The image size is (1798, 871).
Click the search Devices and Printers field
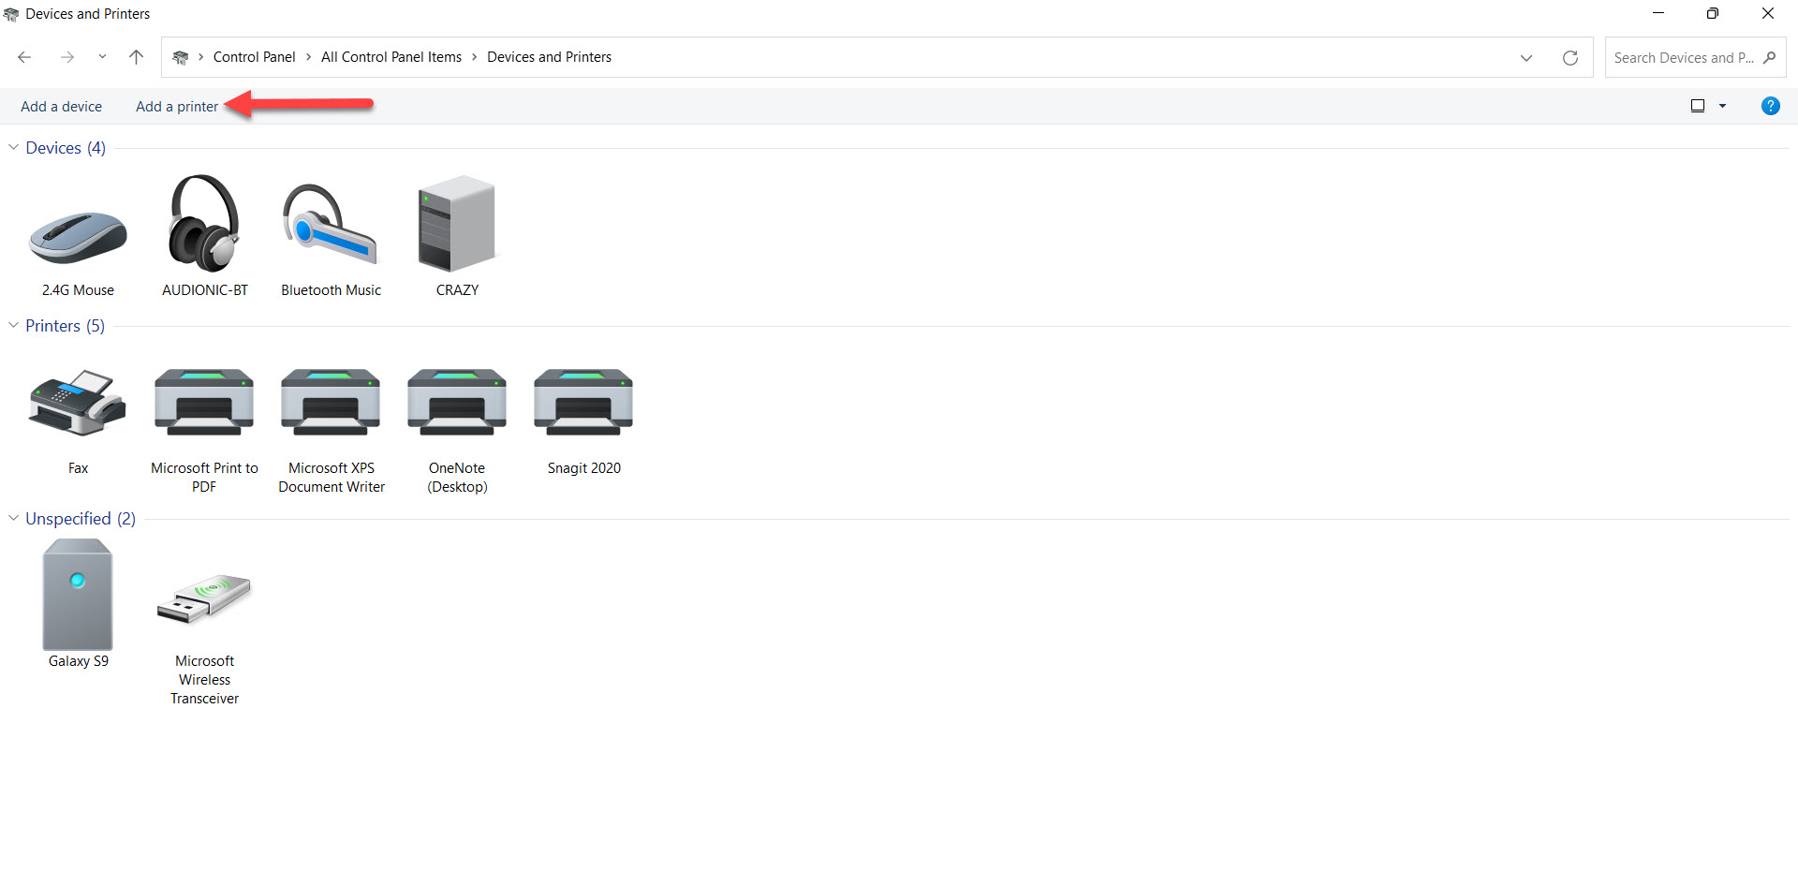[x=1681, y=57]
